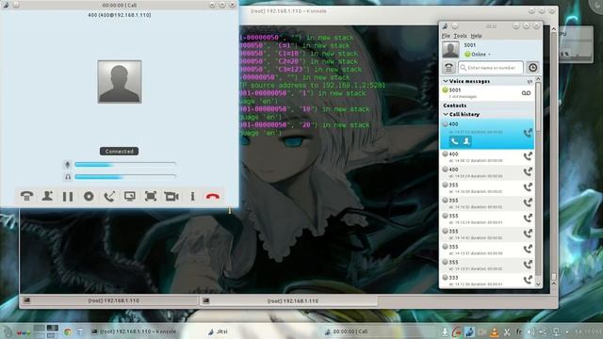603x339 pixels.
Task: Open the dial pad in the call window
Action: coord(26,196)
